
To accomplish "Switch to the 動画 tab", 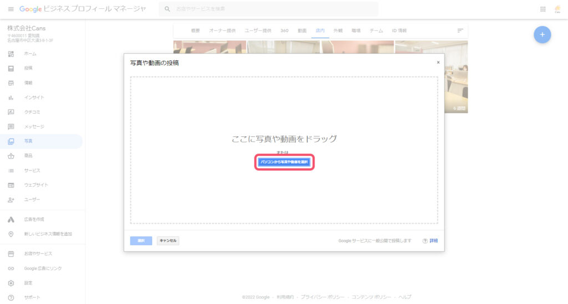I will tap(301, 30).
